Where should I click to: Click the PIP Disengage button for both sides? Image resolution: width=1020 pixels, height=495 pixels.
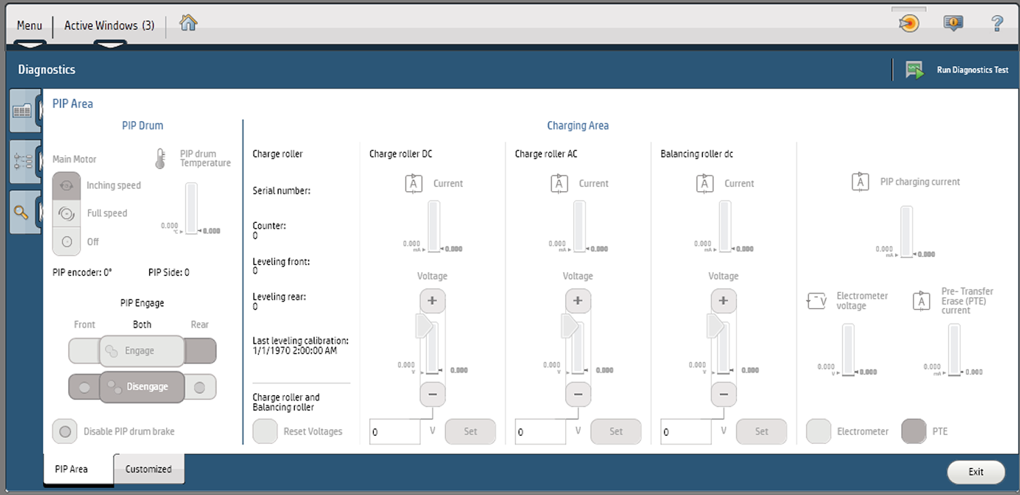[142, 386]
